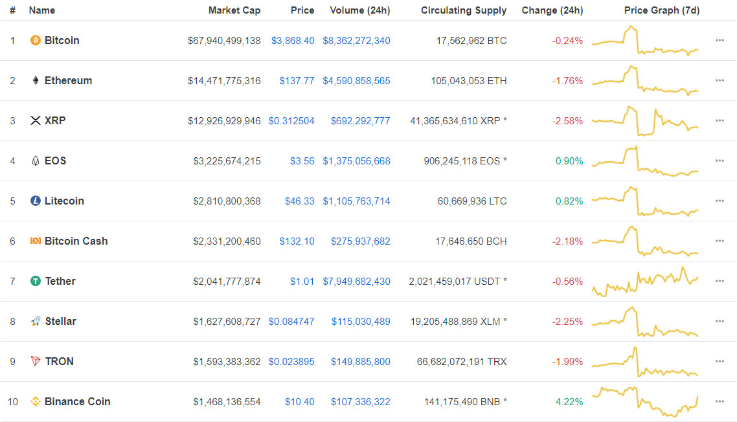Click Price Graph (7d) column header

(x=662, y=10)
